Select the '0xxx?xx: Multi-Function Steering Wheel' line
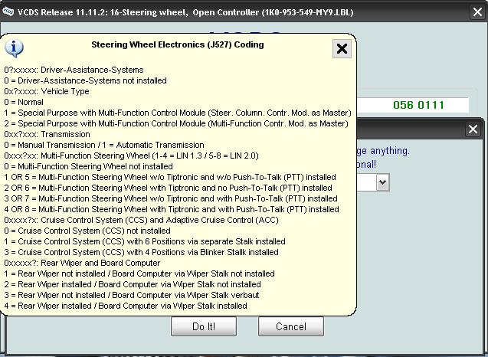The image size is (488, 357). (131, 156)
